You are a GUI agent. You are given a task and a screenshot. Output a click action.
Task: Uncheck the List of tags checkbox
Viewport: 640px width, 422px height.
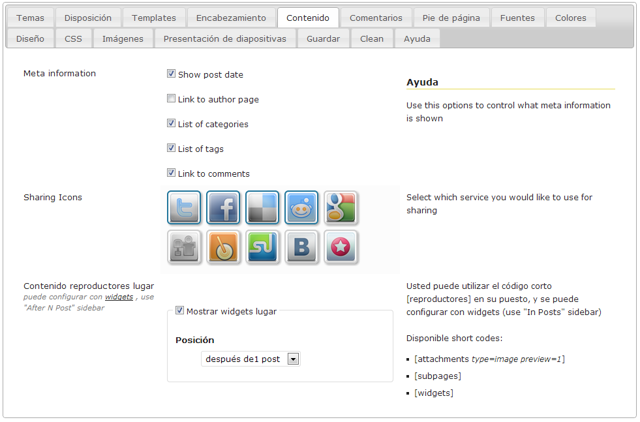point(172,148)
